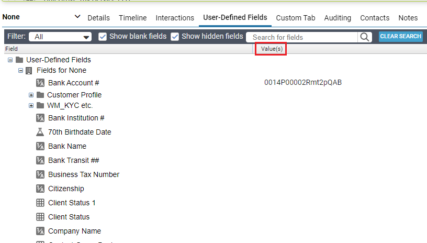Click the User-Defined Fields root folder icon
Viewport: 427px width, 243px height.
(19, 60)
